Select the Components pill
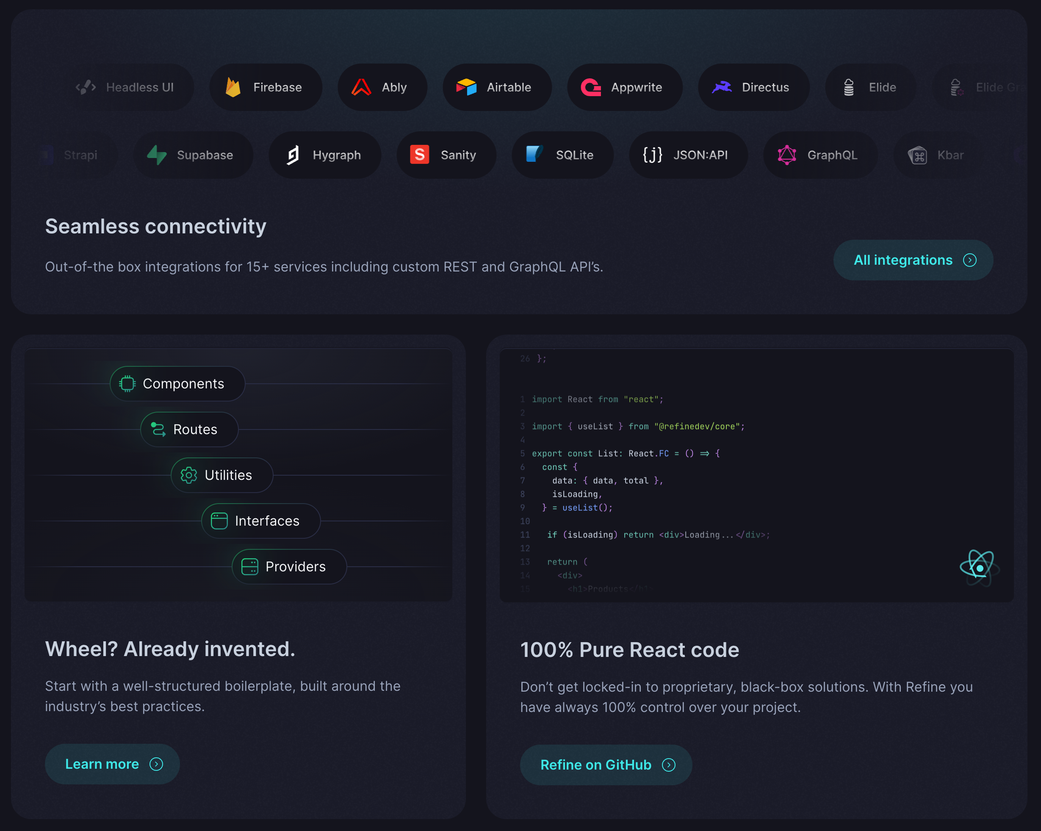 pyautogui.click(x=178, y=384)
